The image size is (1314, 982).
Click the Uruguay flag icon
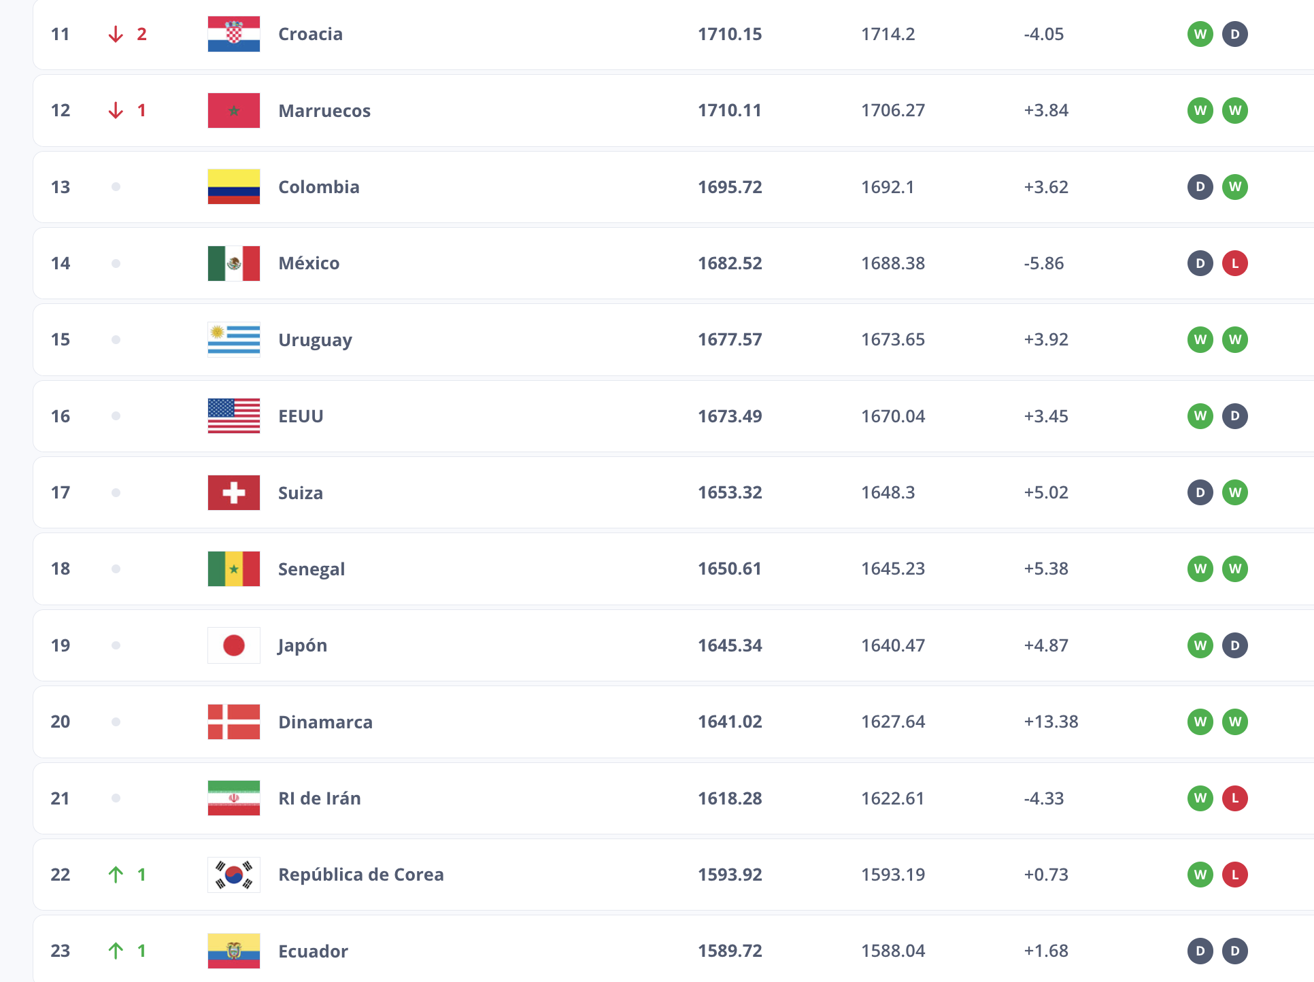coord(233,339)
